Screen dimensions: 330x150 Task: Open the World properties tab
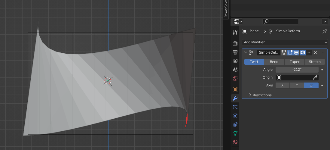235,79
